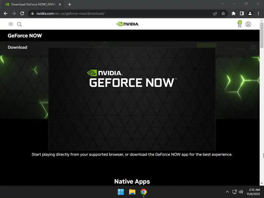Reload the NVIDIA download page

[x=22, y=13]
